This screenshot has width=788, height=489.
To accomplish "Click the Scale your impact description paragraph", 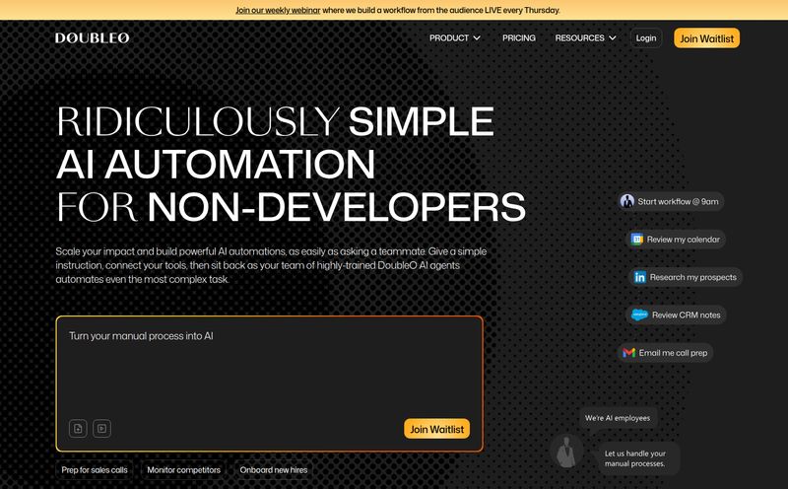I will coord(272,265).
